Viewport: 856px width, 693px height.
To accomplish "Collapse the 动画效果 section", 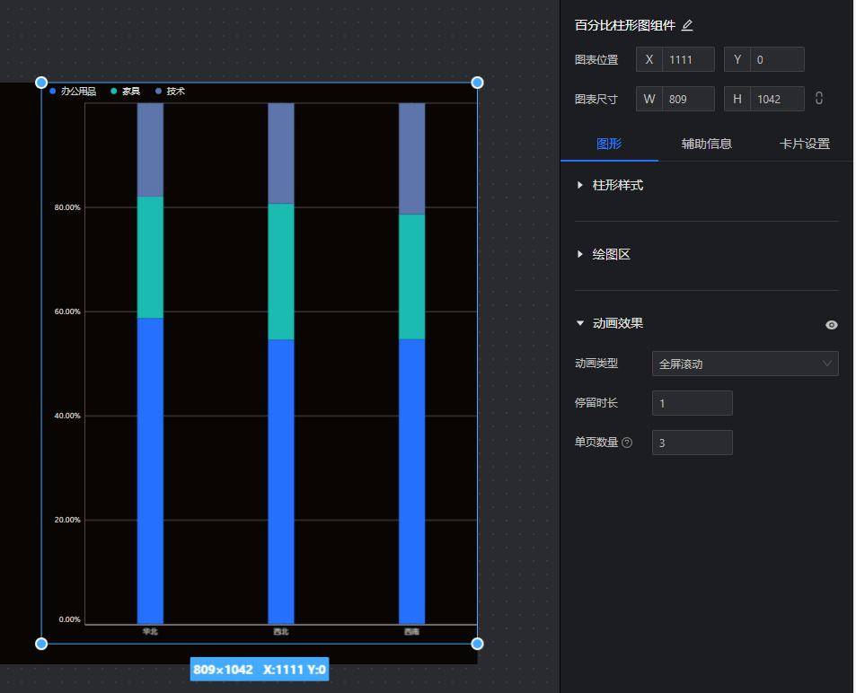I will click(617, 324).
